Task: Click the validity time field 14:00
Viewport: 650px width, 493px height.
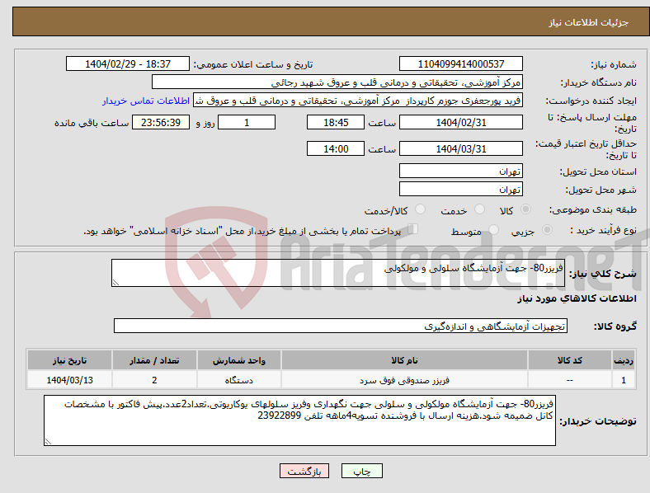Action: coord(336,148)
